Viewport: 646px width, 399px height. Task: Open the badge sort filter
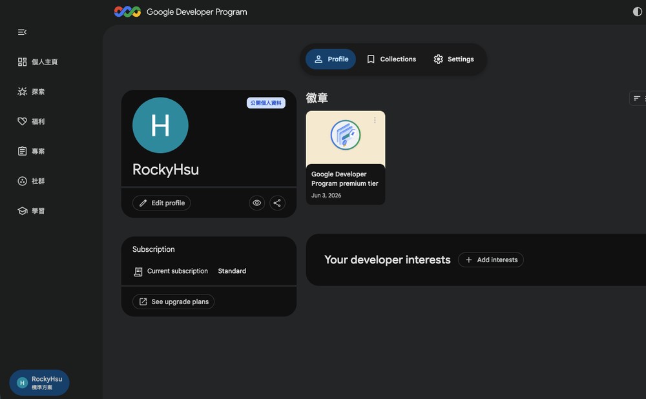[x=638, y=98]
